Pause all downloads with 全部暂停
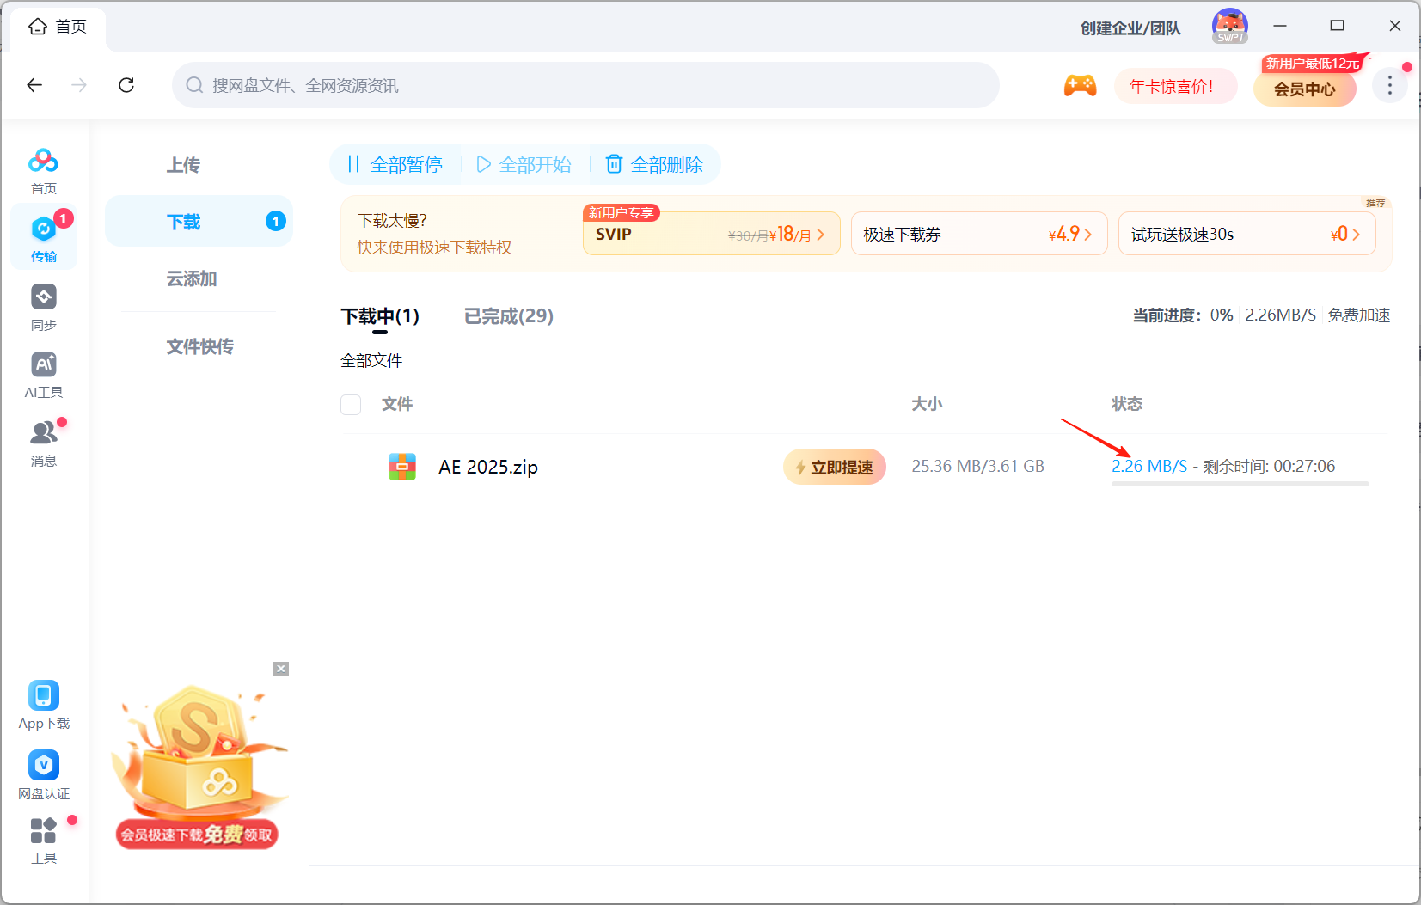 tap(395, 164)
